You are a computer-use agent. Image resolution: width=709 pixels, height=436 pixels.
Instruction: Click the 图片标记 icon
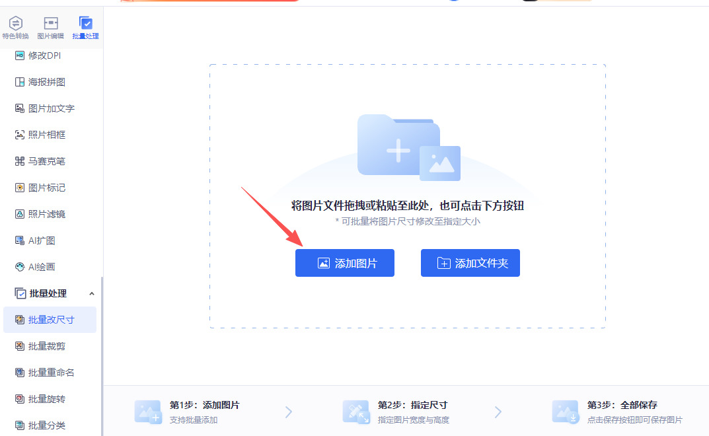tap(19, 188)
